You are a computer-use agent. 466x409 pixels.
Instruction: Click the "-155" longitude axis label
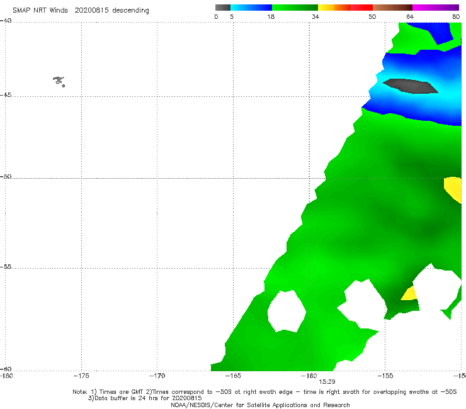click(385, 376)
